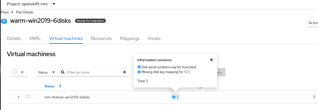
Task: Click the Name column sort arrow
Action: 60,86
